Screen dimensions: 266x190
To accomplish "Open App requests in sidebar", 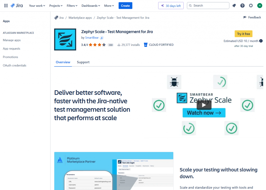I will 11,48.
